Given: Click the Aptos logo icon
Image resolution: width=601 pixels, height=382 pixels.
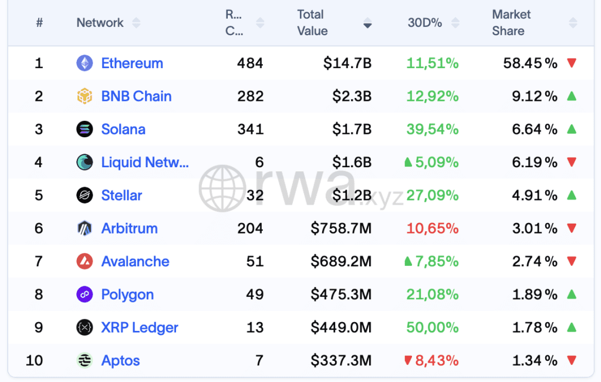Looking at the screenshot, I should (x=85, y=360).
